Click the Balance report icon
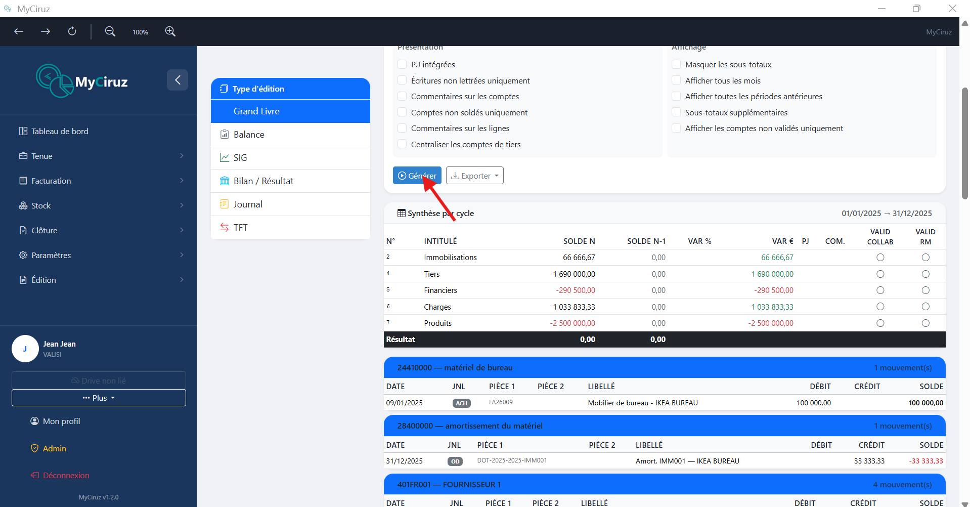Viewport: 970px width, 507px height. coord(225,134)
